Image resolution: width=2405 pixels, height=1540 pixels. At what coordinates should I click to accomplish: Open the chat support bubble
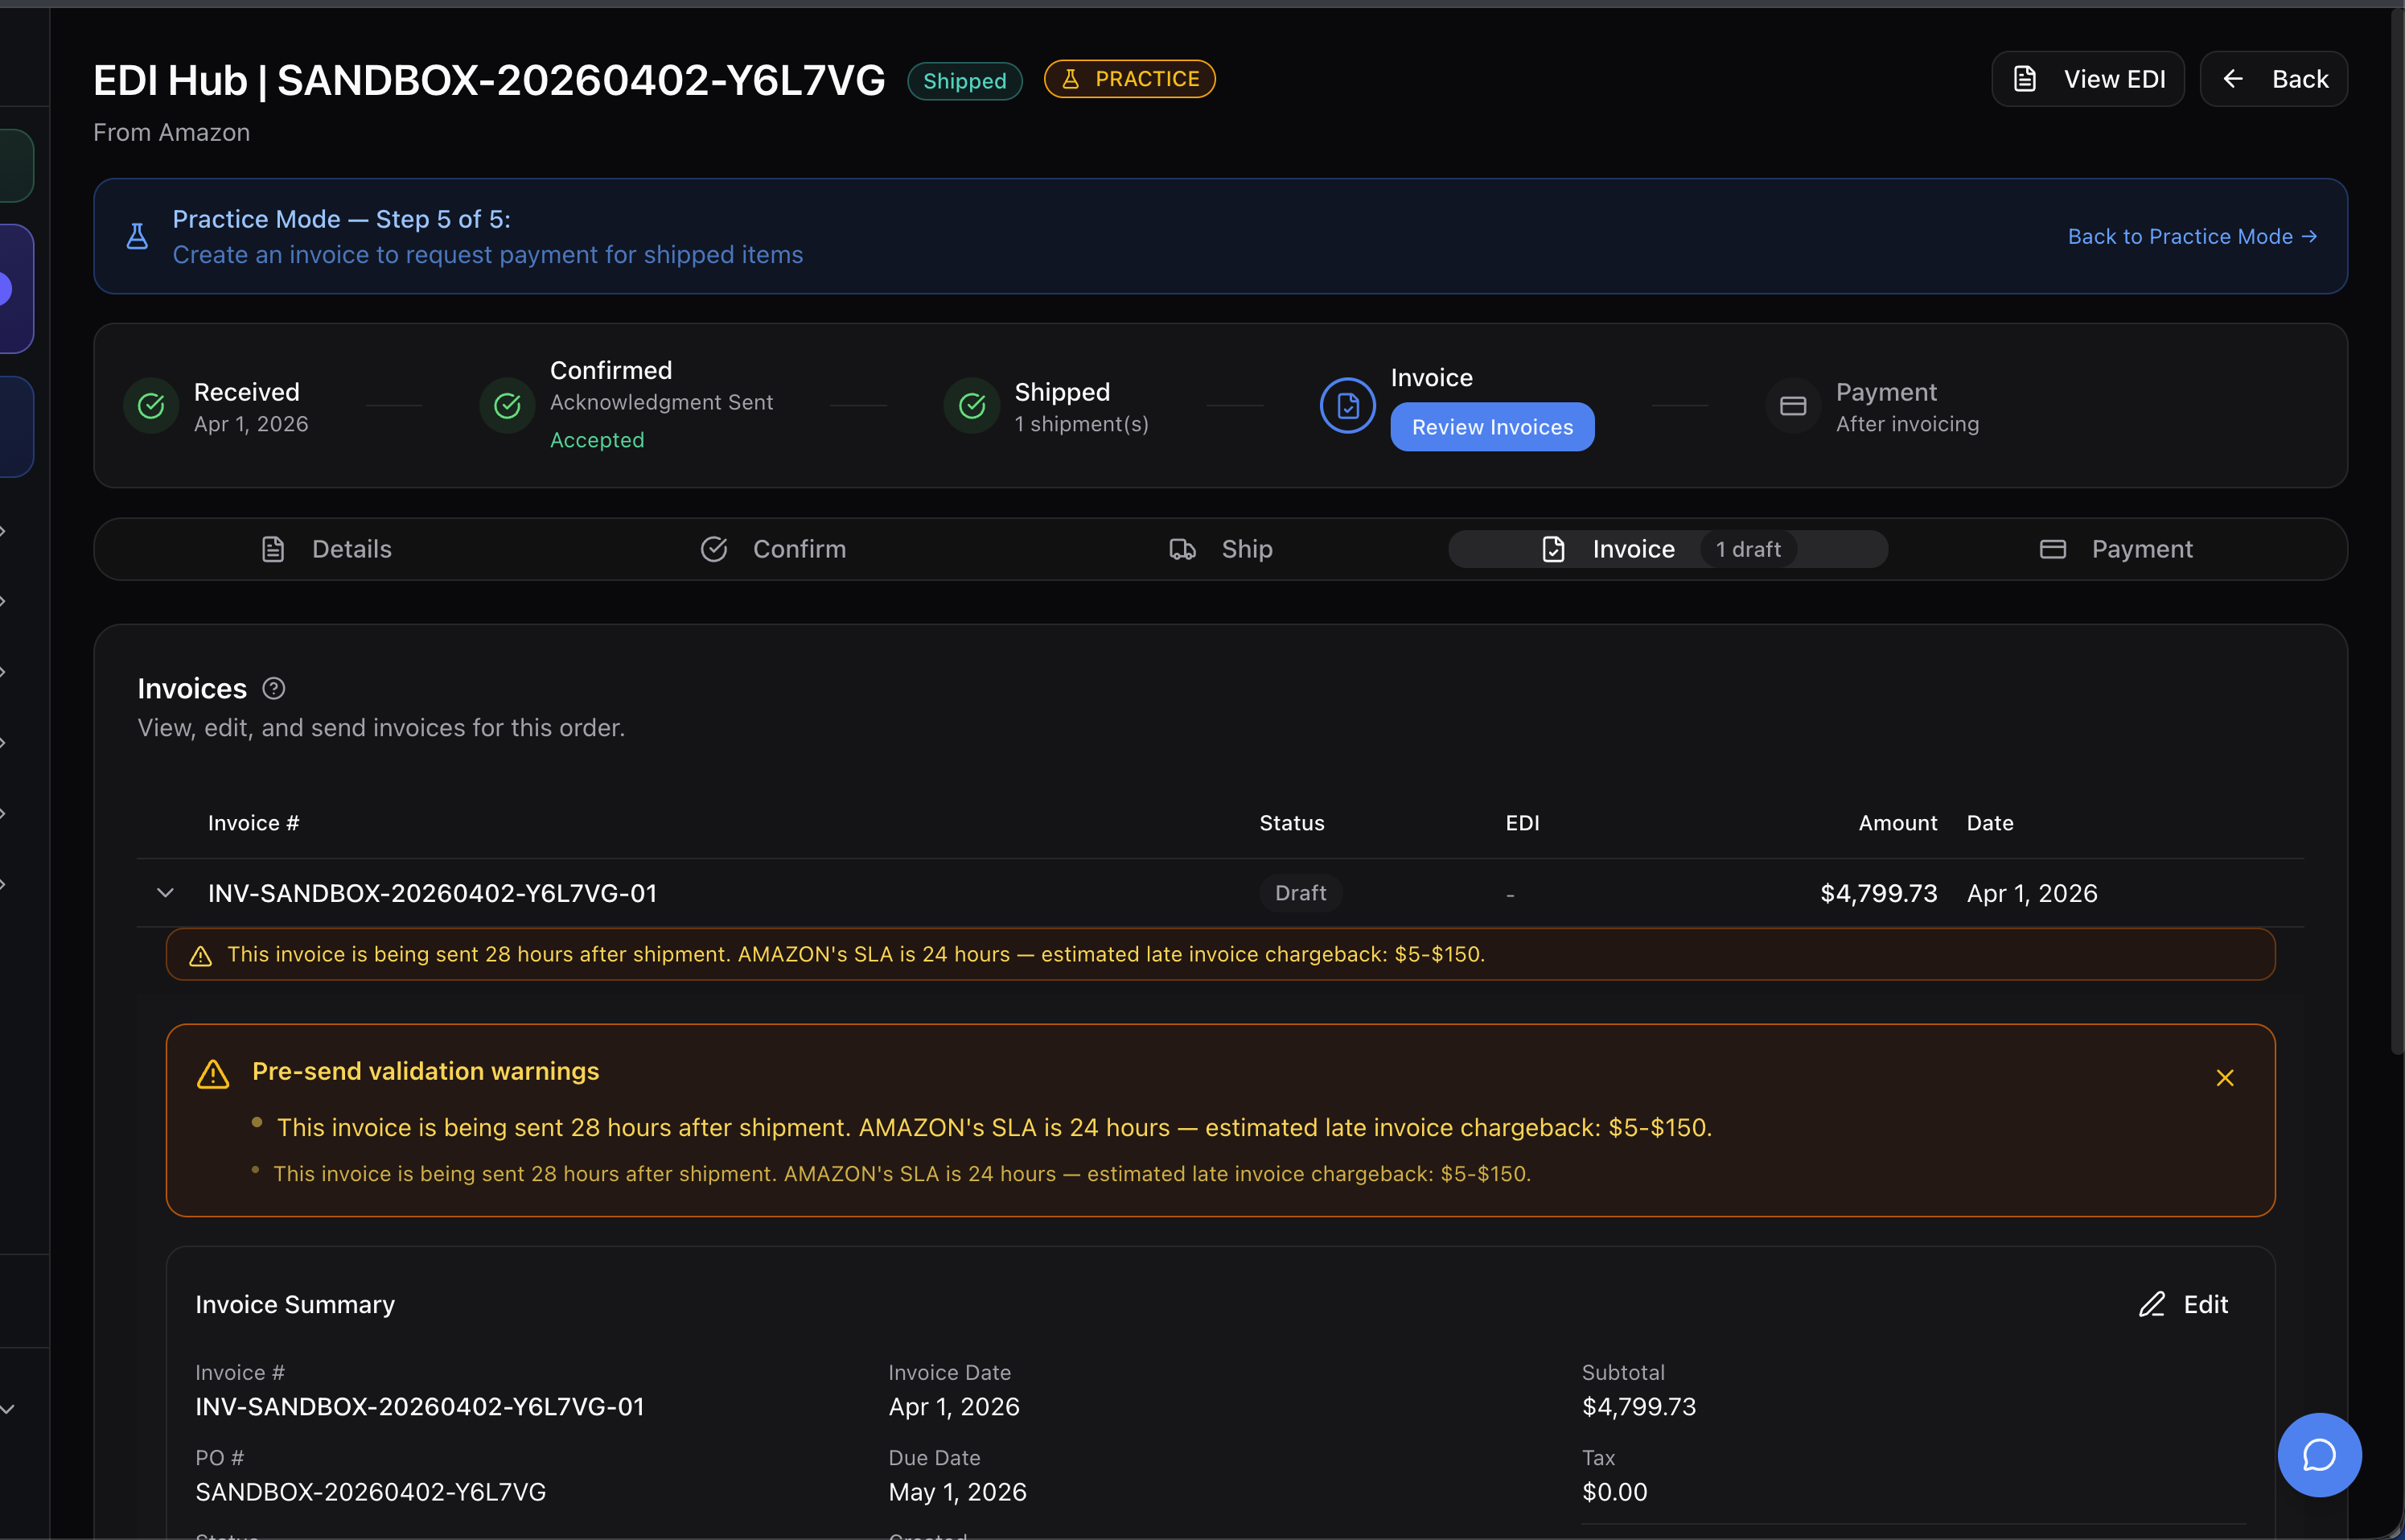(2319, 1455)
